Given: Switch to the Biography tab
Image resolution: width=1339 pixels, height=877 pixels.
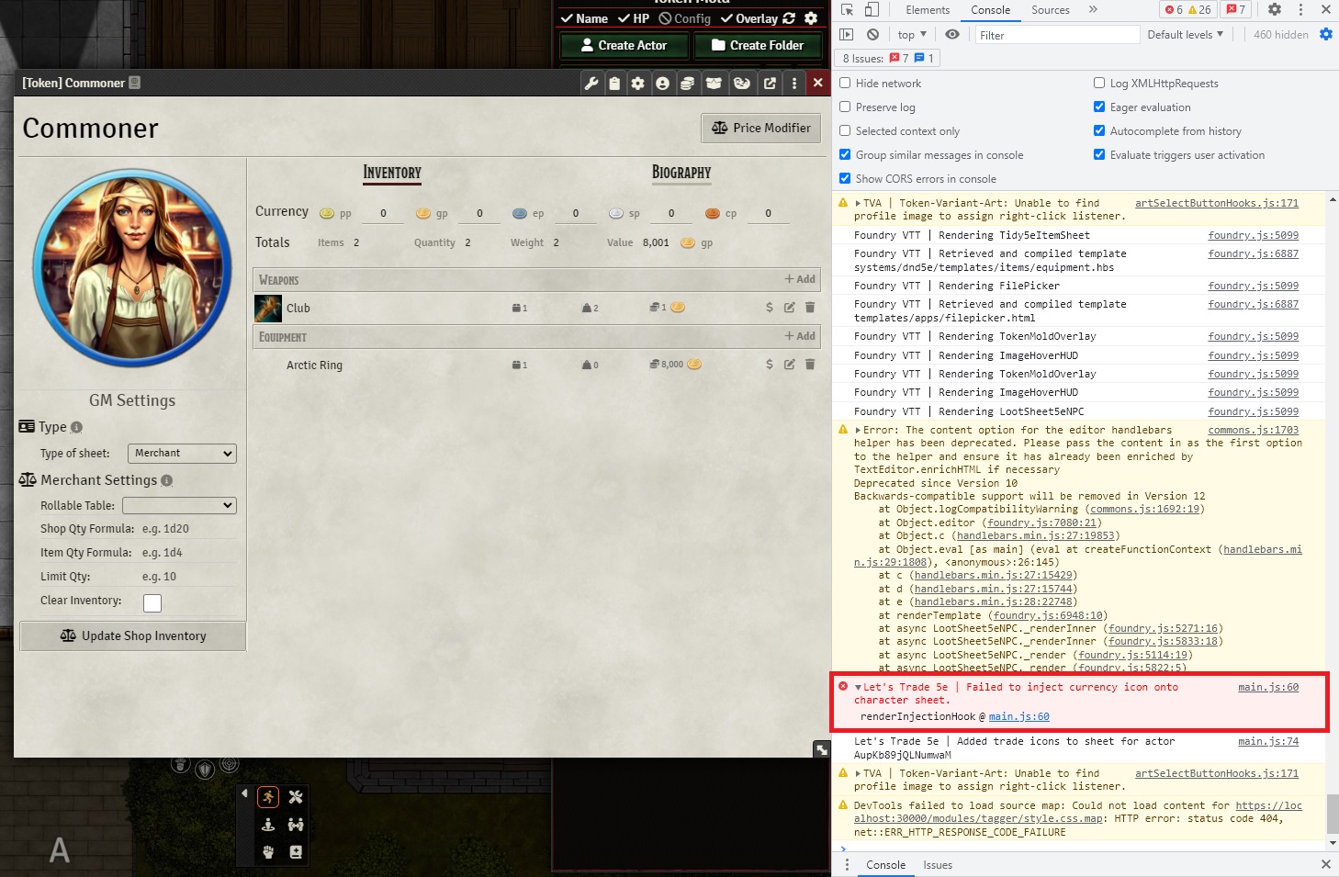Looking at the screenshot, I should click(681, 173).
